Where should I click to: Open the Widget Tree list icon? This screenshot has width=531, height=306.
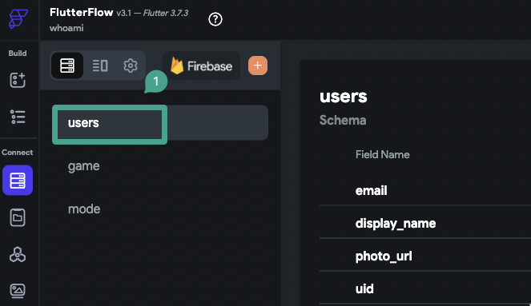[18, 117]
